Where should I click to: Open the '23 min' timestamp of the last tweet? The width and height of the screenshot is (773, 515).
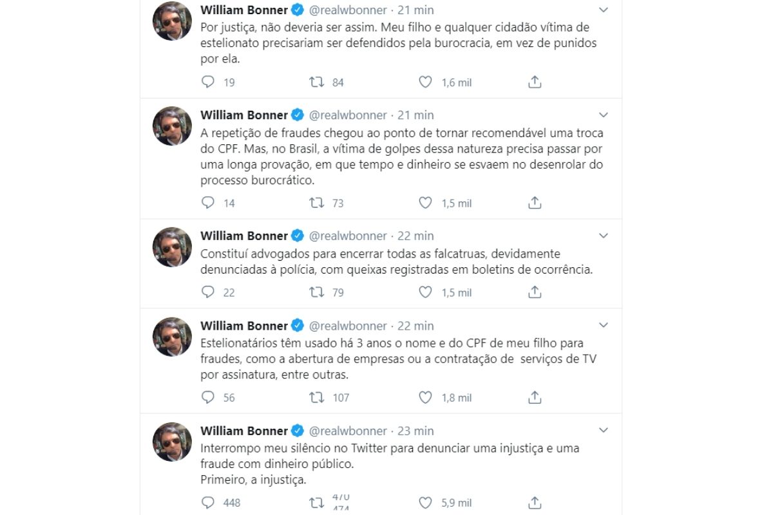click(x=415, y=431)
